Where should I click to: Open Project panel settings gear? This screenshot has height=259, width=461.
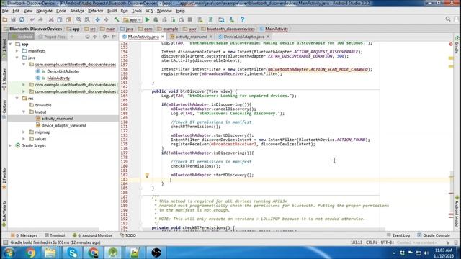click(104, 37)
